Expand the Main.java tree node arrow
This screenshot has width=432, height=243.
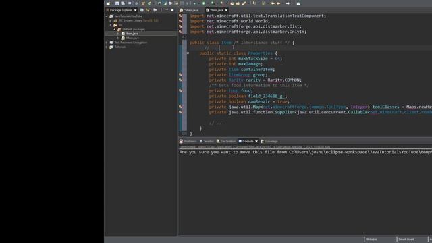[x=119, y=38]
